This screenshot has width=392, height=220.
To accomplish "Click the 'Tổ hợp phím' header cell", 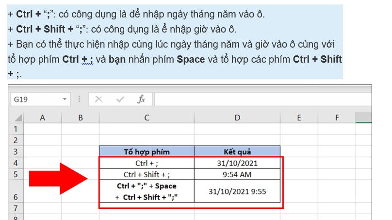I will [147, 152].
